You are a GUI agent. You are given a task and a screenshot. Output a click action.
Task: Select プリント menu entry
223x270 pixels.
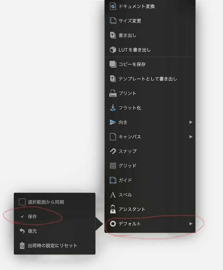(150, 93)
